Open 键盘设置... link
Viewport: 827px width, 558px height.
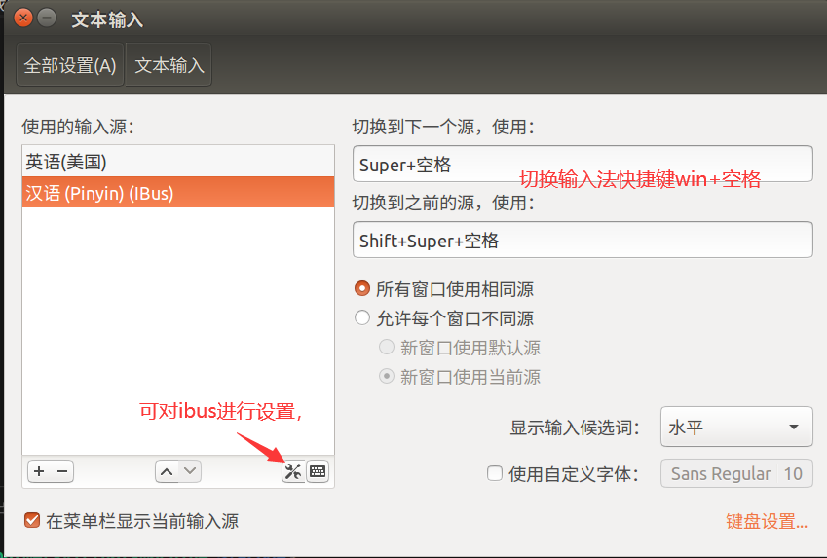tap(767, 521)
